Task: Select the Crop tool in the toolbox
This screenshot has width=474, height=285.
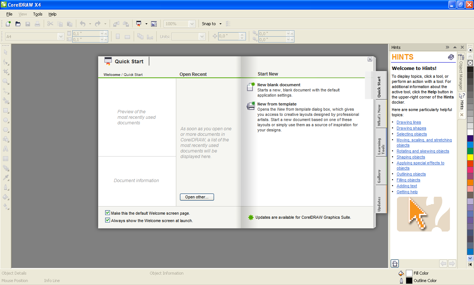Action: pyautogui.click(x=6, y=71)
